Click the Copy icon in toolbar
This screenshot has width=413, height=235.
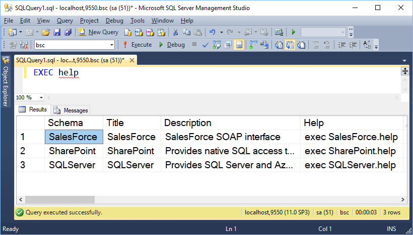pyautogui.click(x=186, y=32)
